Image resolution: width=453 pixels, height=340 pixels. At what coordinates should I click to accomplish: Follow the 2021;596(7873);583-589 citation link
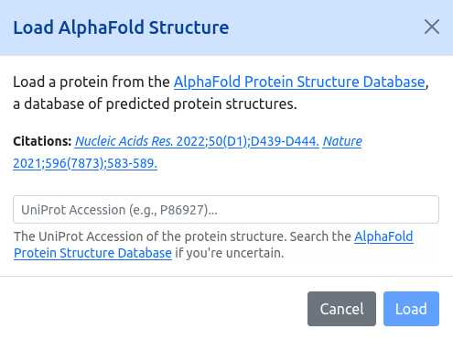click(85, 163)
